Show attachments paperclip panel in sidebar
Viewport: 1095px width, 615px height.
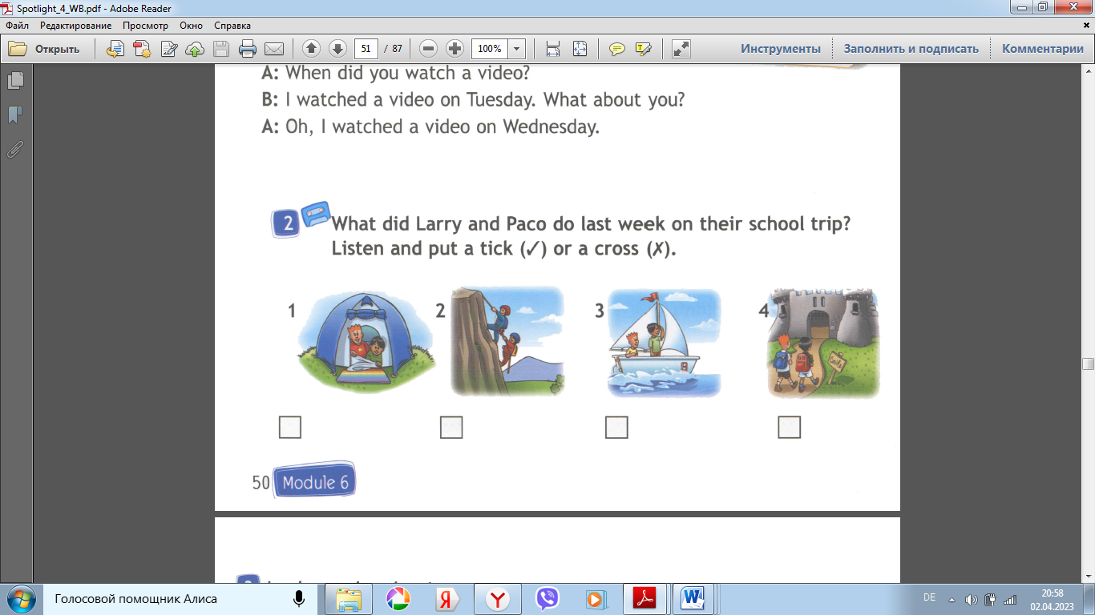click(x=15, y=150)
